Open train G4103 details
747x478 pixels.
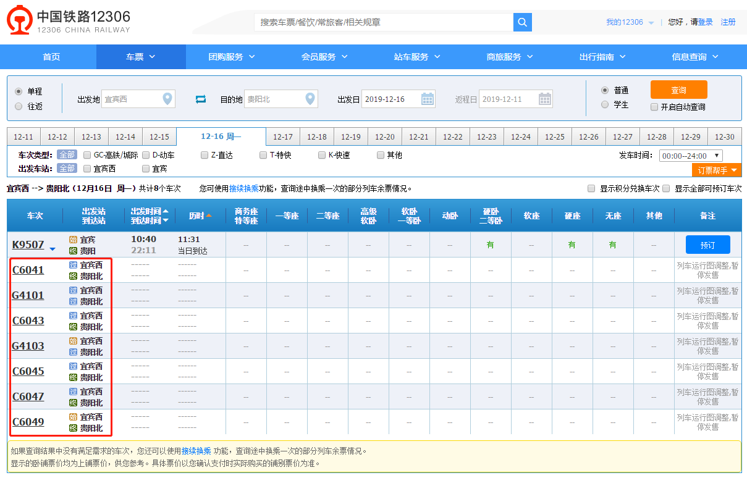click(x=28, y=346)
